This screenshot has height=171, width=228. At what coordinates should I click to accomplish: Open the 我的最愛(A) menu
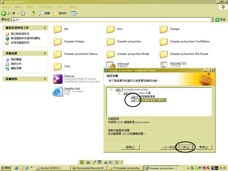[x=46, y=7]
